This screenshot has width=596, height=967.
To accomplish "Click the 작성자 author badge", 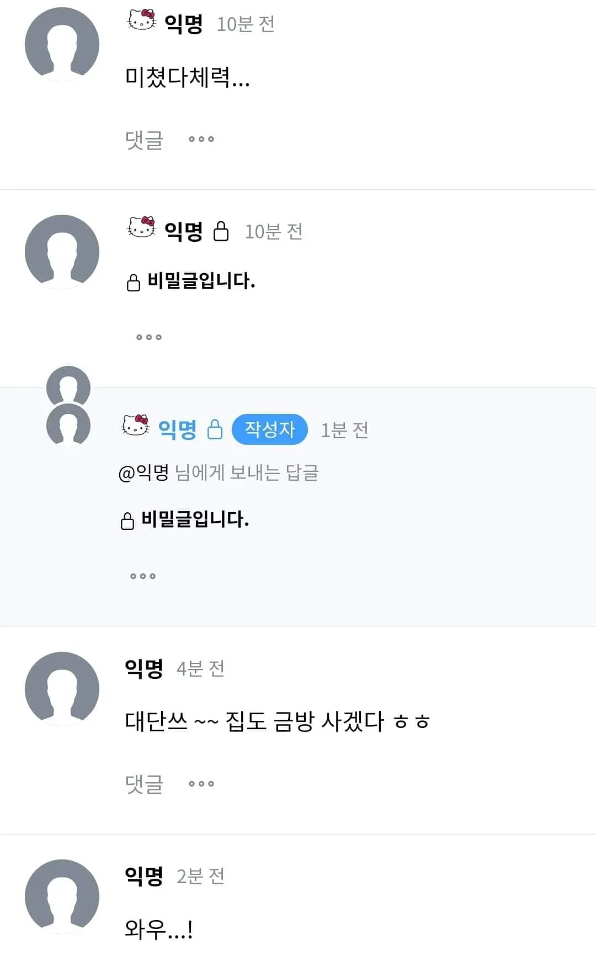I will point(270,429).
